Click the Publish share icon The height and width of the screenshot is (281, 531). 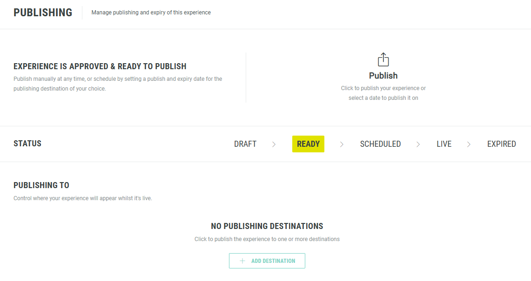pyautogui.click(x=383, y=59)
